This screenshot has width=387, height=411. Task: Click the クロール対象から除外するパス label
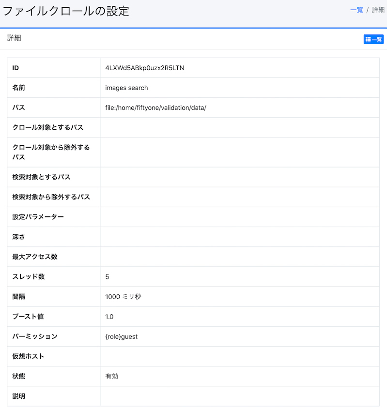click(51, 152)
